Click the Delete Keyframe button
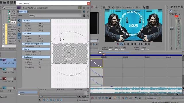The width and height of the screenshot is (184, 103). click(x=61, y=100)
